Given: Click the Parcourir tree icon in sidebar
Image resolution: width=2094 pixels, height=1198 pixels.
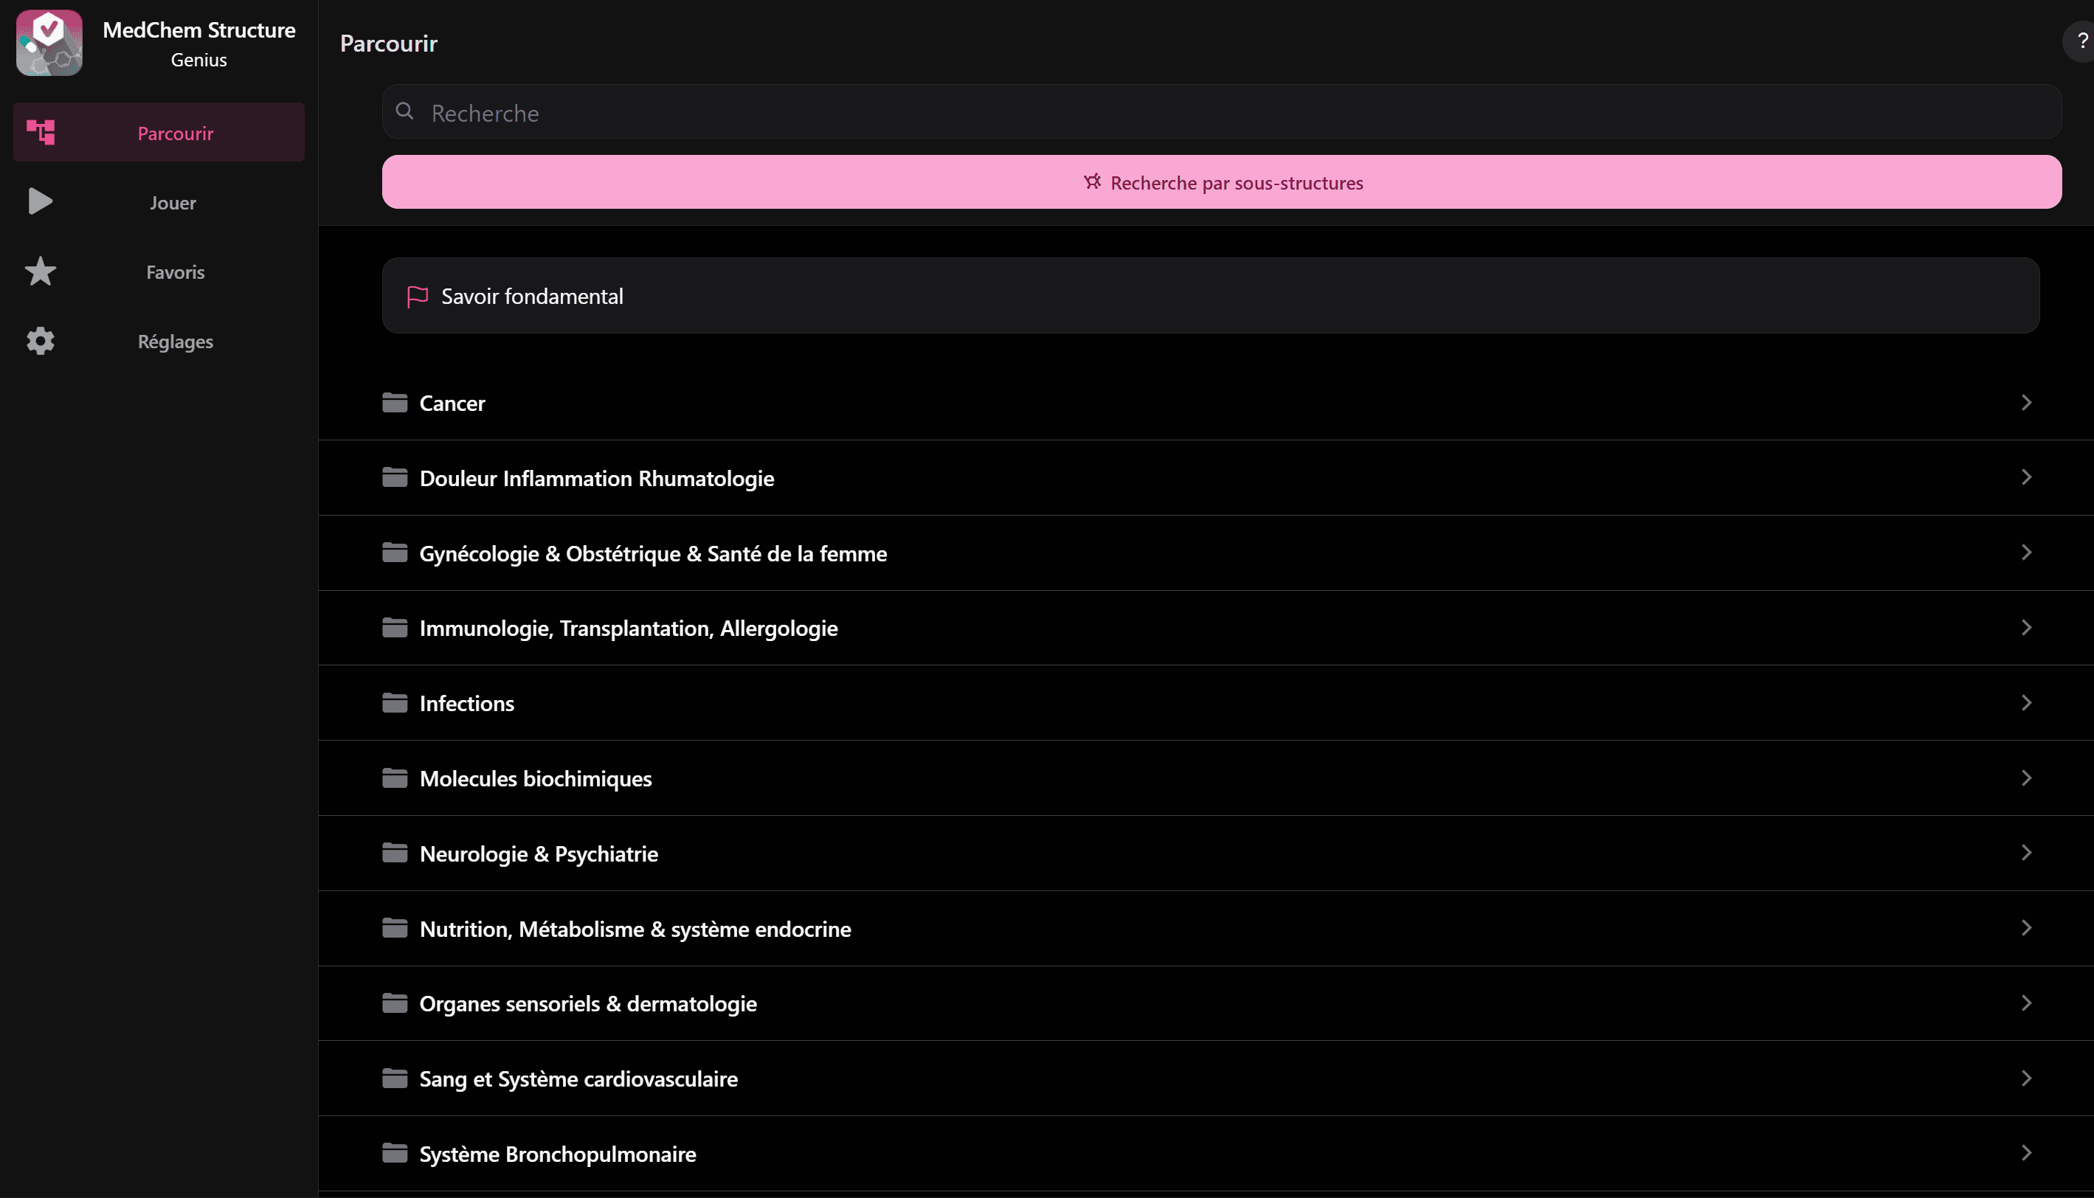Looking at the screenshot, I should click(41, 133).
